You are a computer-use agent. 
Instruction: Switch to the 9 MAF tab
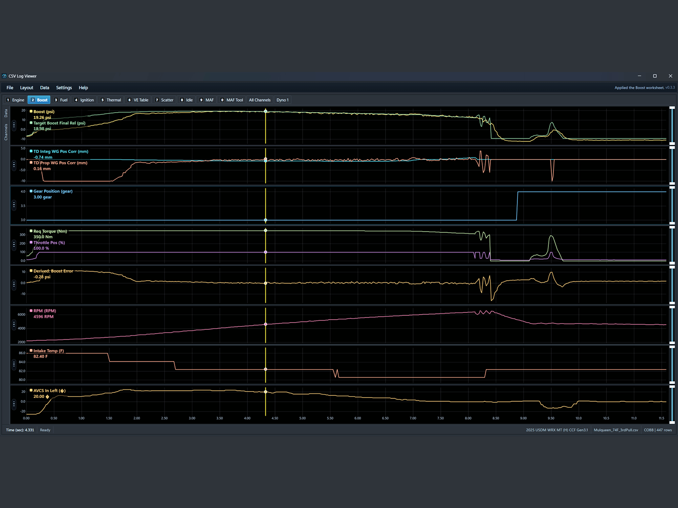tap(207, 100)
